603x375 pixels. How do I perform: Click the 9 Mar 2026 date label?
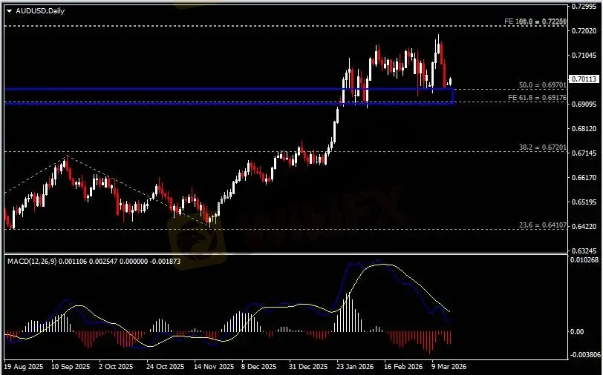pos(449,367)
